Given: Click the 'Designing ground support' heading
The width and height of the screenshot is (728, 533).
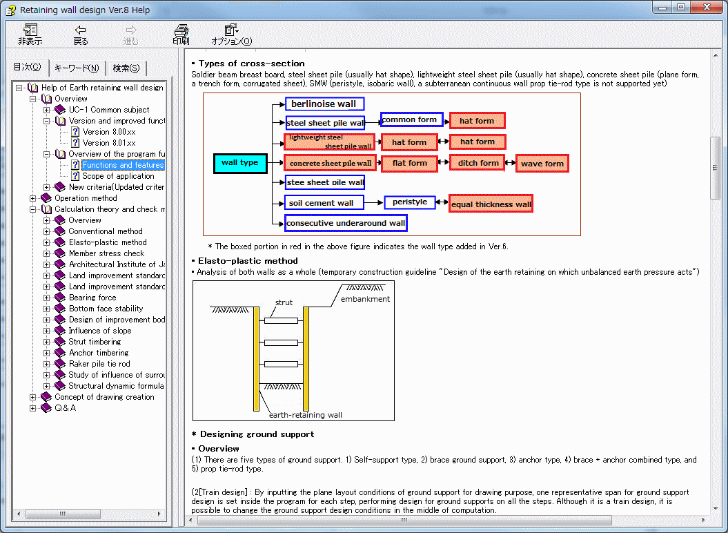Looking at the screenshot, I should (x=257, y=434).
